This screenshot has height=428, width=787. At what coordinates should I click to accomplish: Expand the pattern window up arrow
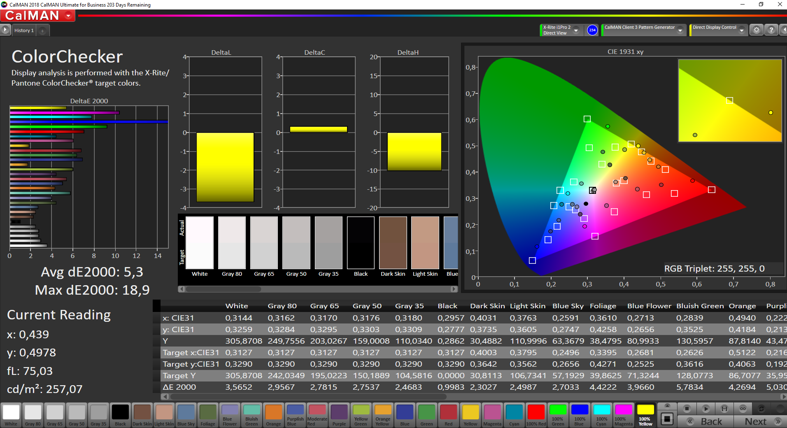coord(667,406)
